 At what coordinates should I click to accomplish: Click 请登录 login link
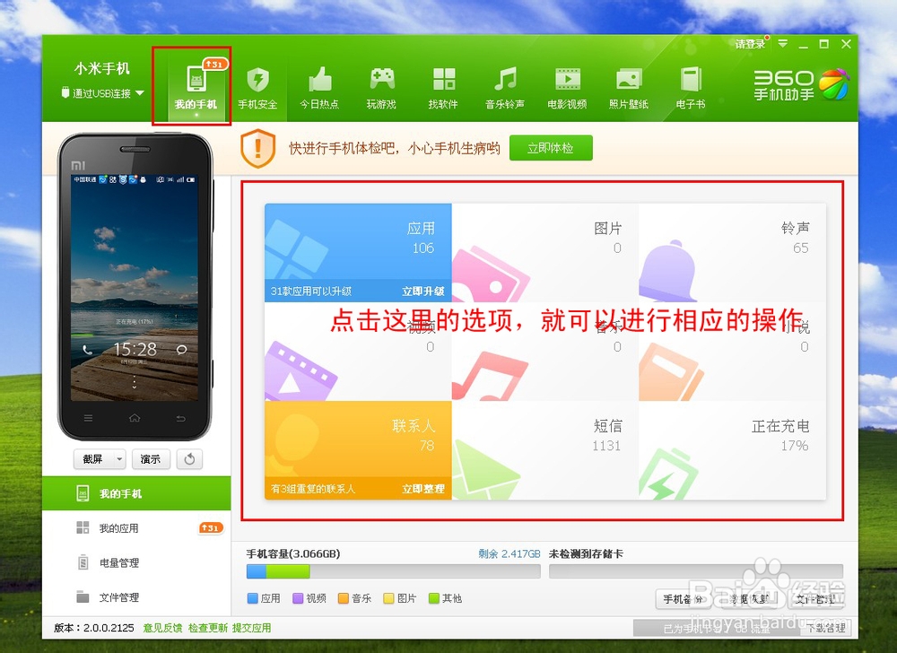pos(750,44)
